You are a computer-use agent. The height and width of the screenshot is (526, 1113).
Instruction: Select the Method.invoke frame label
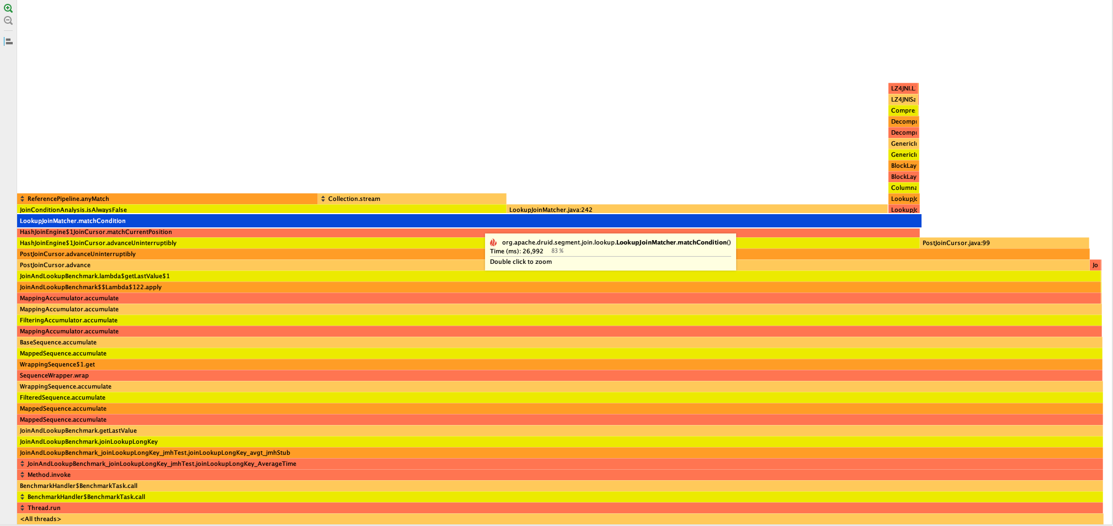coord(49,475)
